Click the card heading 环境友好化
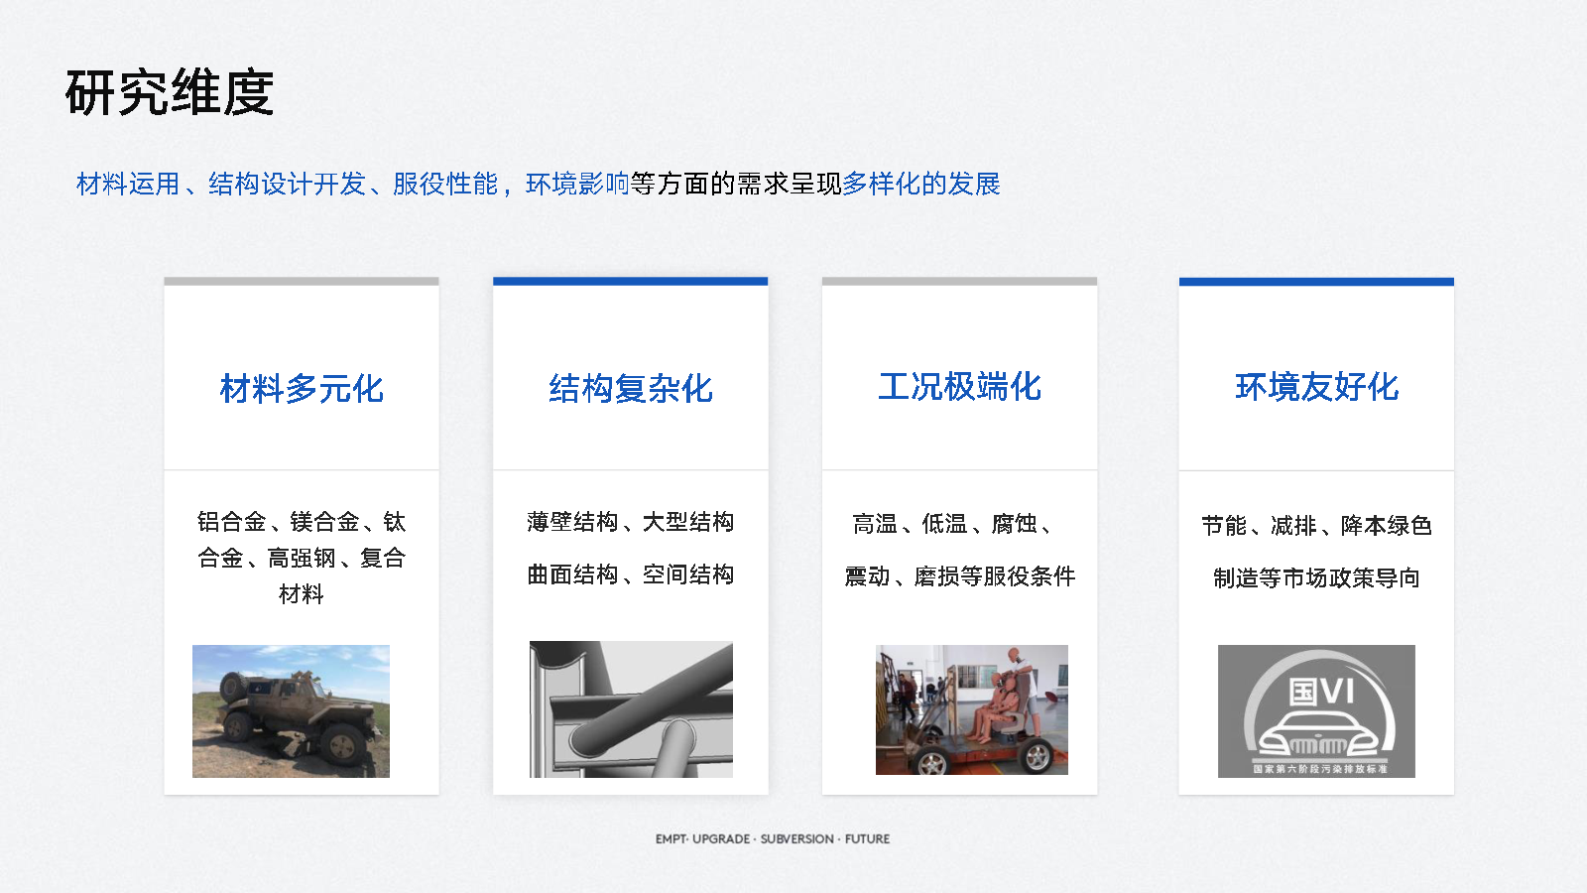 [x=1317, y=387]
